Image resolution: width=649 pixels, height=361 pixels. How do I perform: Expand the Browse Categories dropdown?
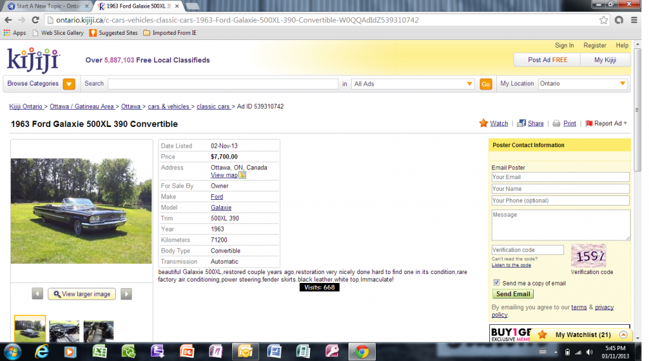69,84
